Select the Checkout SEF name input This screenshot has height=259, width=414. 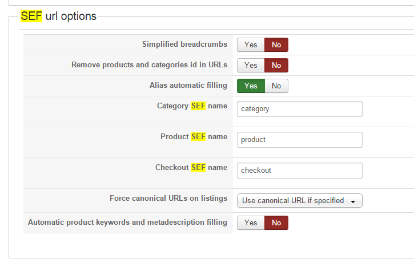(x=299, y=170)
